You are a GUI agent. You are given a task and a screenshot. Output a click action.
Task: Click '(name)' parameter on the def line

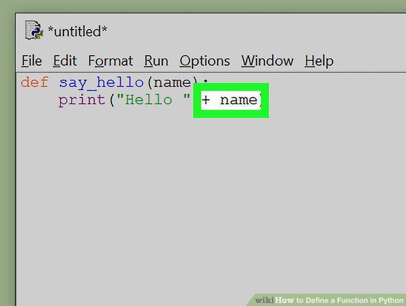(173, 83)
